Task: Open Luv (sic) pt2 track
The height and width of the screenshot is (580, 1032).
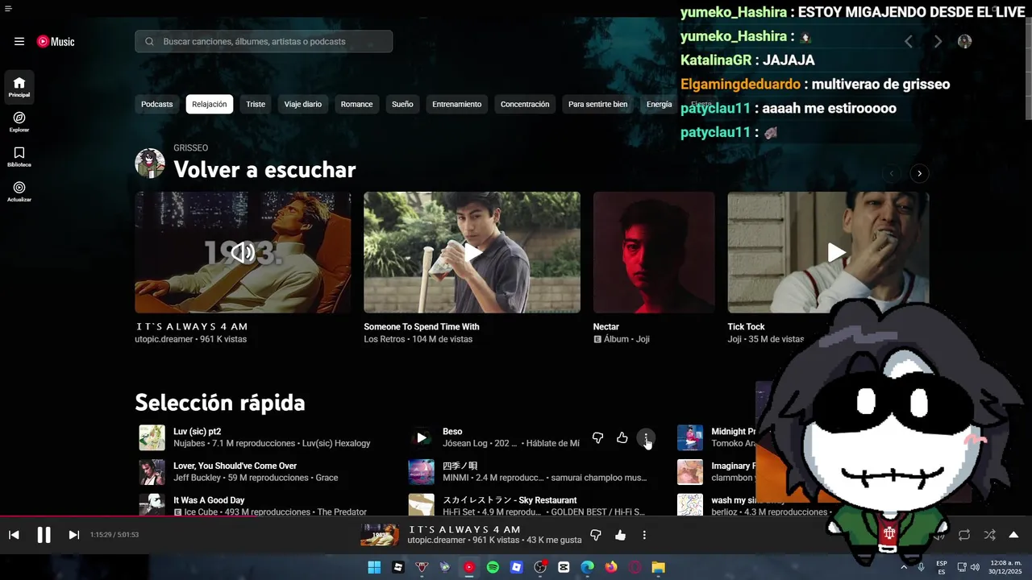Action: pyautogui.click(x=198, y=432)
